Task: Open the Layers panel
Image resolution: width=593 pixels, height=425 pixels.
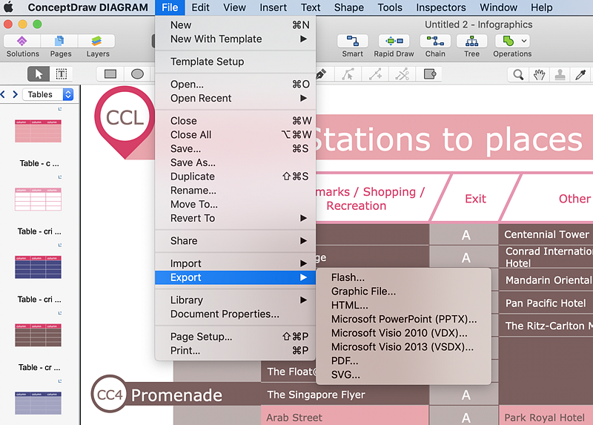Action: pyautogui.click(x=98, y=46)
